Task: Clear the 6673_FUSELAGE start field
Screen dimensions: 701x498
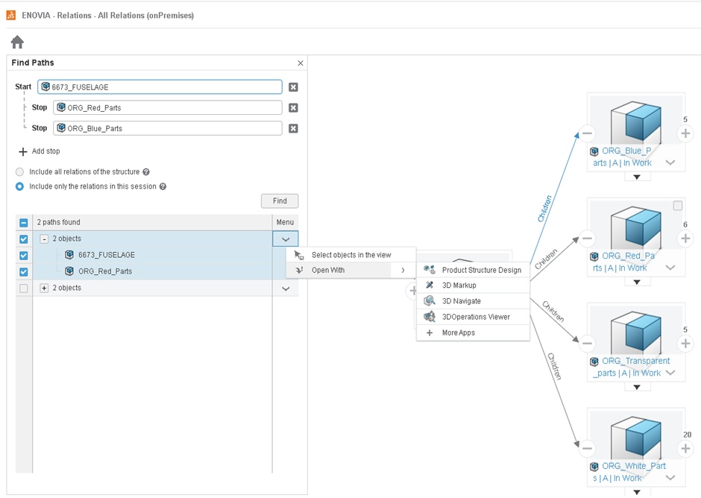Action: point(293,87)
